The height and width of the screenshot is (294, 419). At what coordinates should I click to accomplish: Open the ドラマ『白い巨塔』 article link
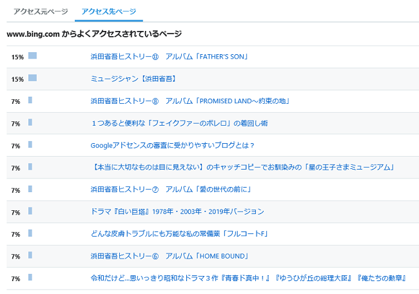(x=177, y=211)
